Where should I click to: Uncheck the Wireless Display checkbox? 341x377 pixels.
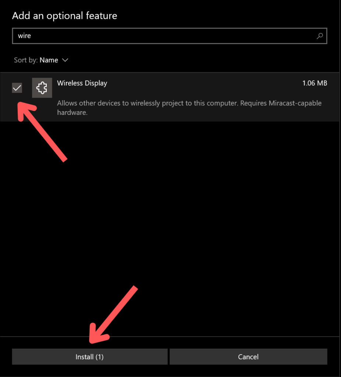tap(17, 88)
